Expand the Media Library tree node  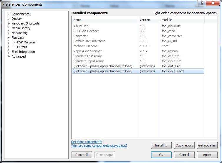[9, 28]
